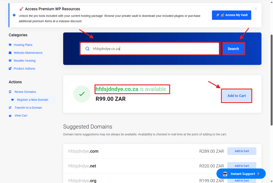Click the Hosting Plans sidebar icon
This screenshot has height=183, width=273.
[x=10, y=45]
